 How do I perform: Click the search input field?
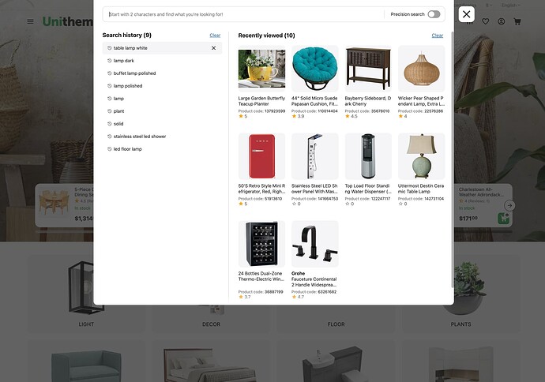243,14
